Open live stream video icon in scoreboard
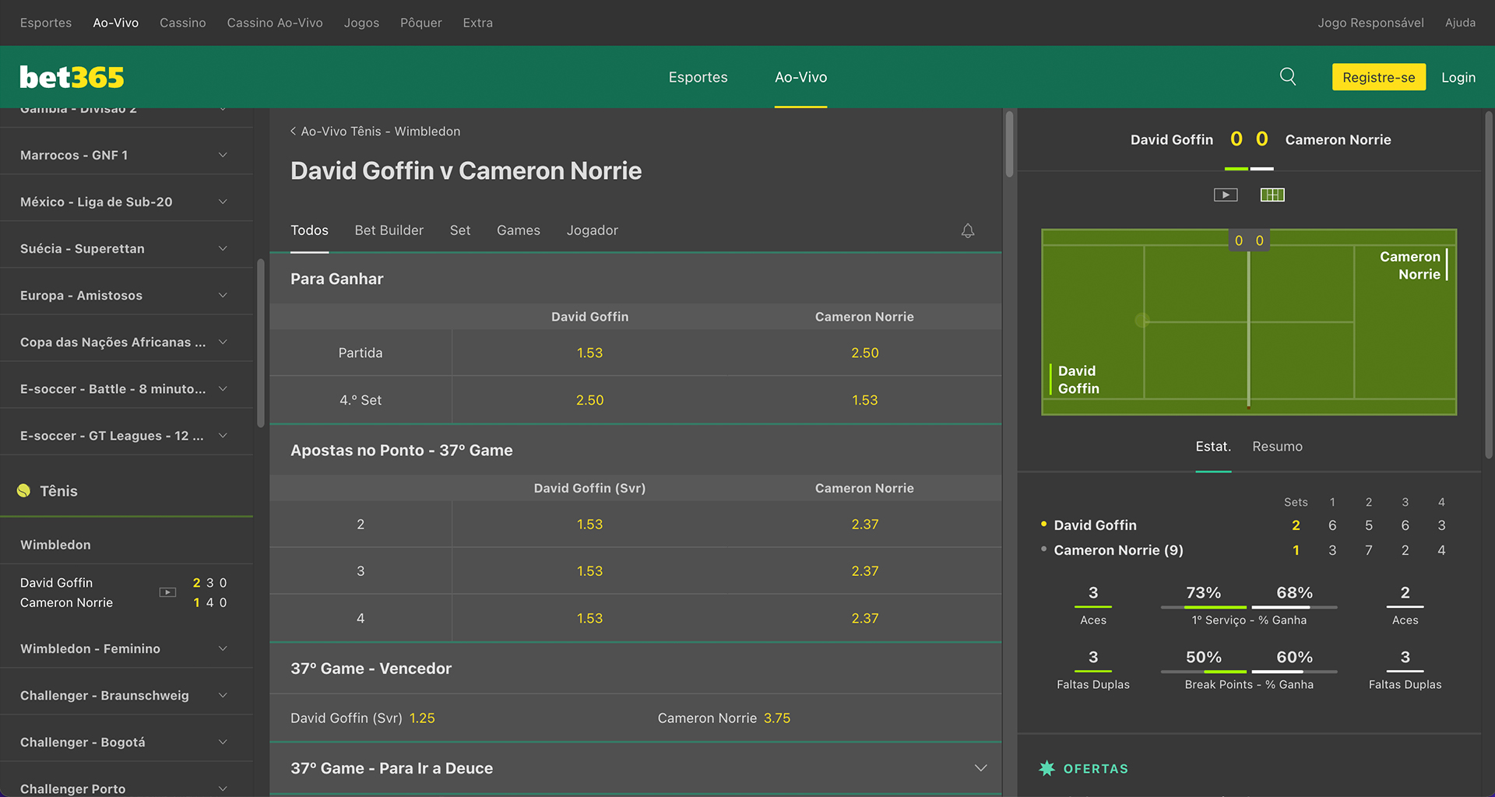Viewport: 1495px width, 797px height. [x=1226, y=195]
